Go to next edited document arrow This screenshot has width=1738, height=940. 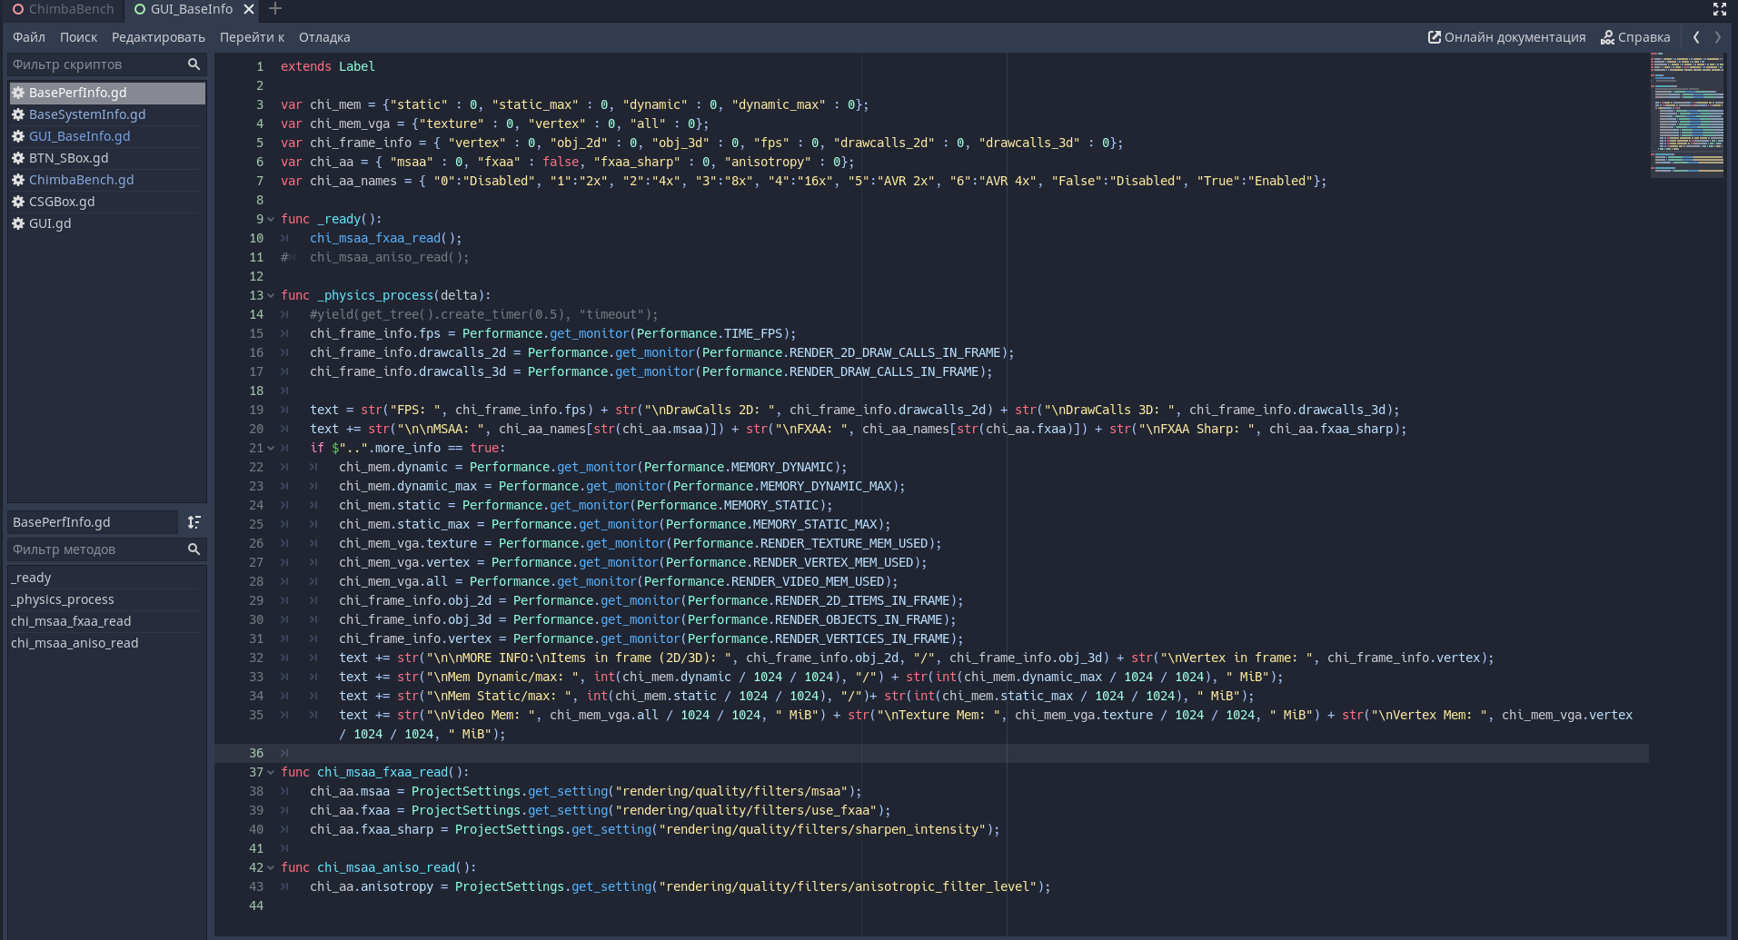tap(1717, 37)
